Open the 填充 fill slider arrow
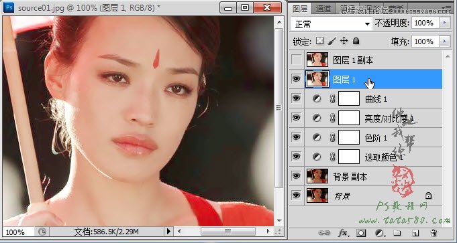 [444, 42]
